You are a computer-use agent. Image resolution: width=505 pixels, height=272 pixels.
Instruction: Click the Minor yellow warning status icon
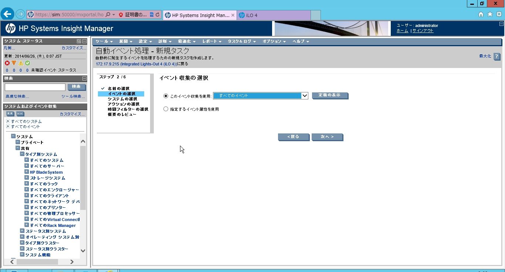pyautogui.click(x=21, y=63)
